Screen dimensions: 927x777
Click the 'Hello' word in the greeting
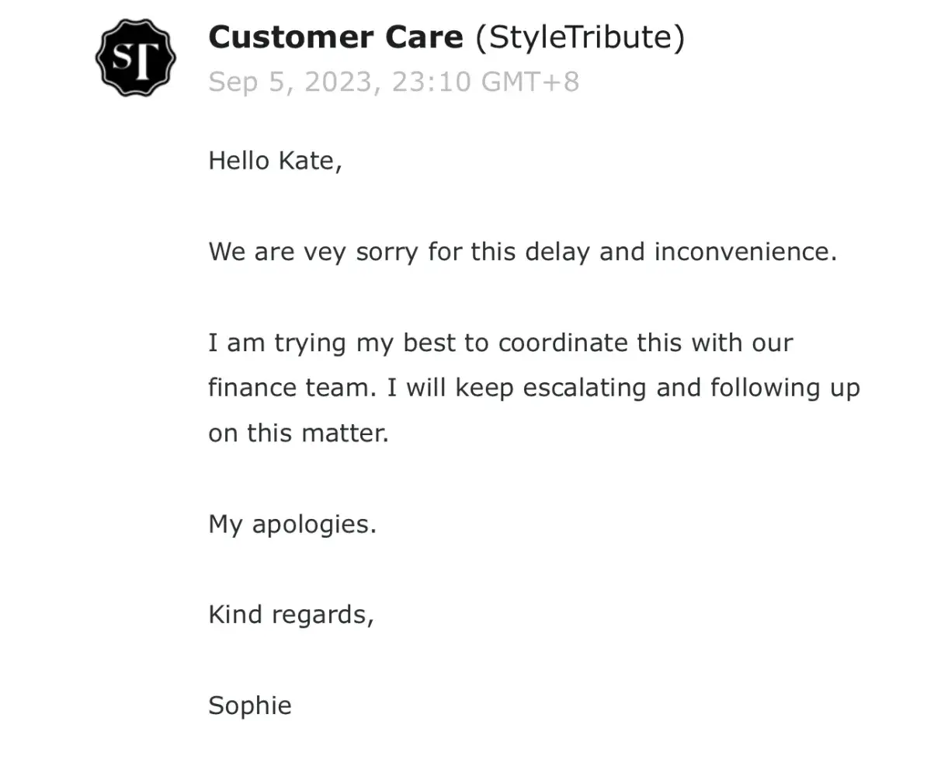pos(239,161)
